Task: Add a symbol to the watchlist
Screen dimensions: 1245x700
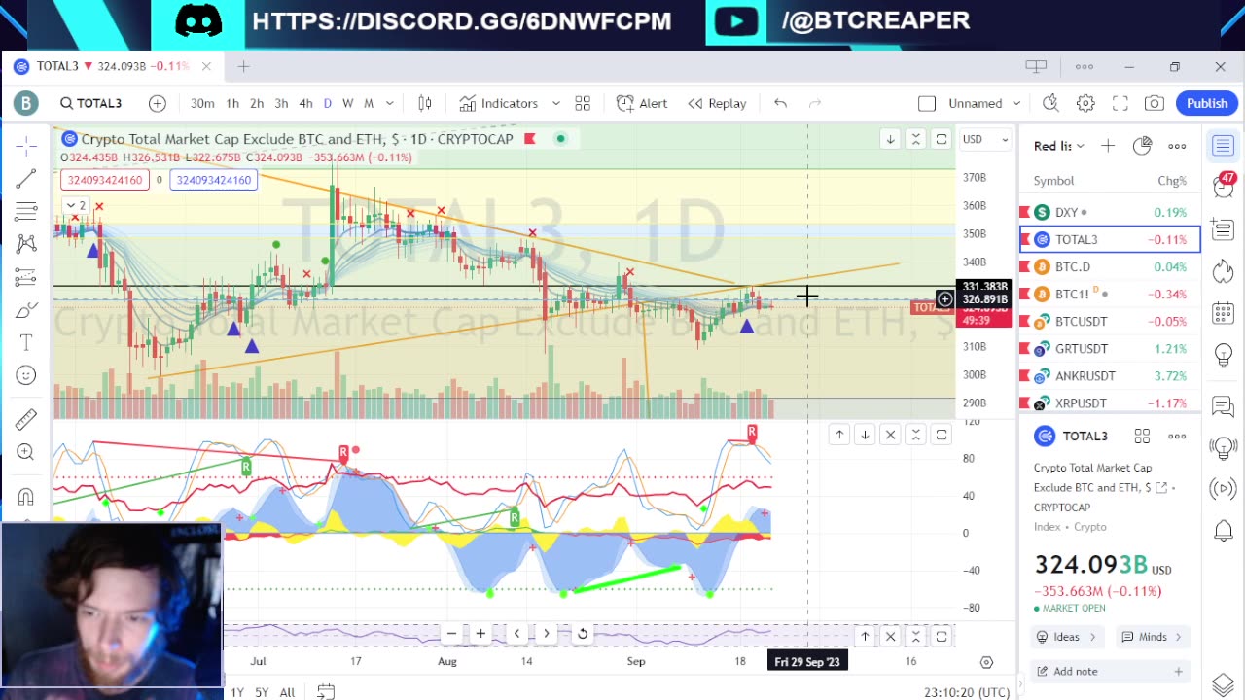Action: 1108,146
